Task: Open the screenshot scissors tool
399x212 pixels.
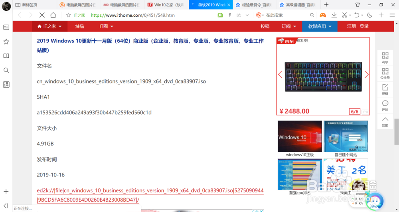Action: [x=345, y=15]
